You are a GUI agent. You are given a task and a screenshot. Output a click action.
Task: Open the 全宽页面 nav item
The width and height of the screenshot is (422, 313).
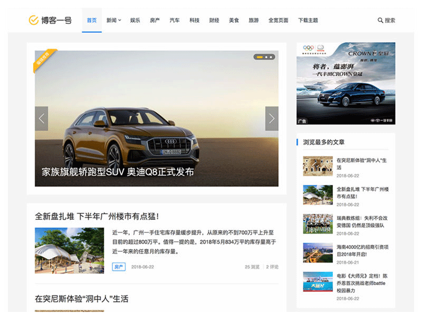pos(279,20)
